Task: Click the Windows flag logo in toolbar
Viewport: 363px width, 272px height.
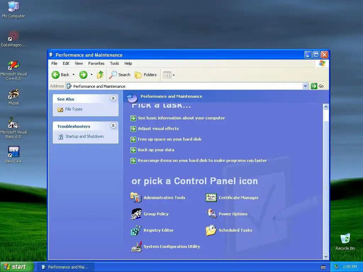Action: point(322,63)
